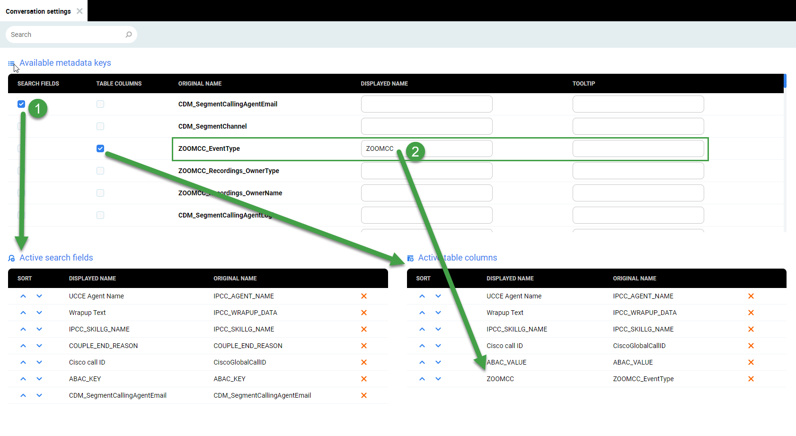Close the Conversation settings tab
Image resolution: width=796 pixels, height=436 pixels.
(80, 11)
